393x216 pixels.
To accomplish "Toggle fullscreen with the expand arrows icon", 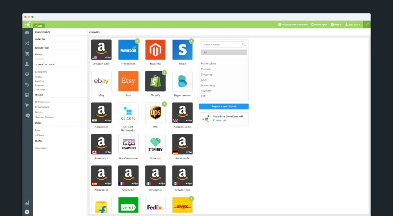I will click(x=367, y=24).
